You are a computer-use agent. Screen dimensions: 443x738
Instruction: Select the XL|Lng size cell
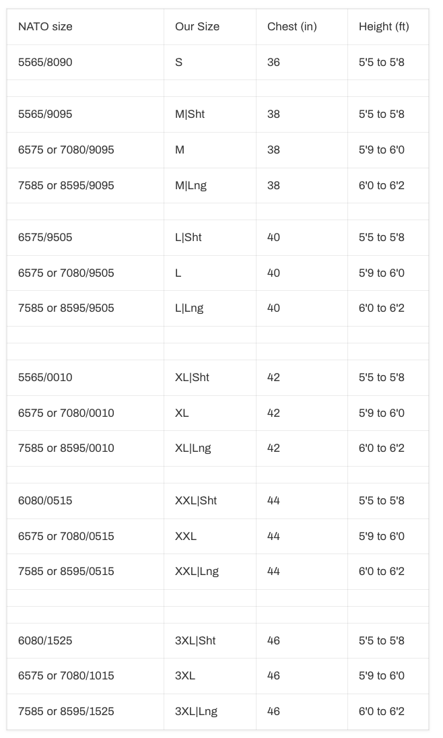coord(193,448)
